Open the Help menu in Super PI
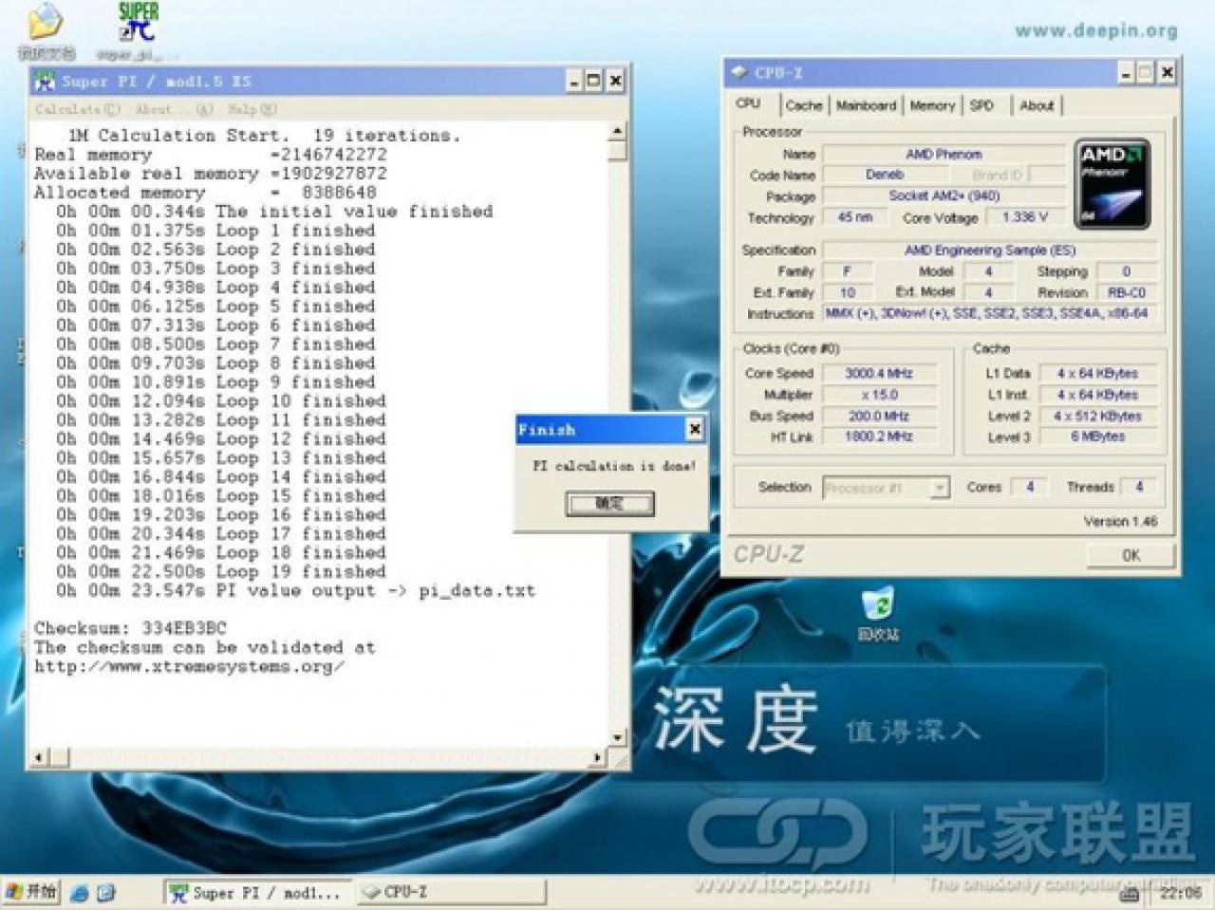The height and width of the screenshot is (910, 1215). tap(252, 109)
